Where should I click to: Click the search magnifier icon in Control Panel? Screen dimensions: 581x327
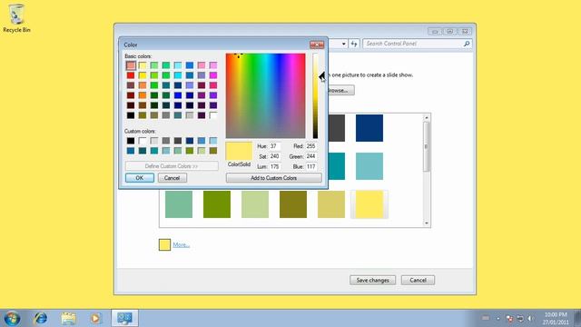pyautogui.click(x=467, y=44)
